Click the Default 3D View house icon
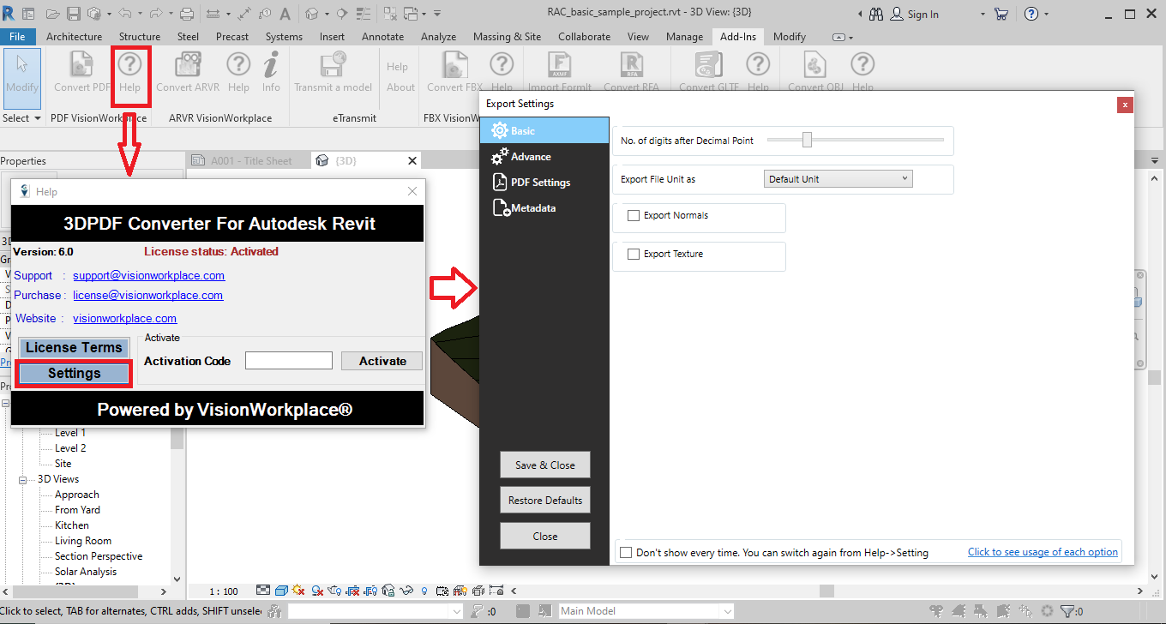Viewport: 1166px width, 624px height. [x=311, y=14]
